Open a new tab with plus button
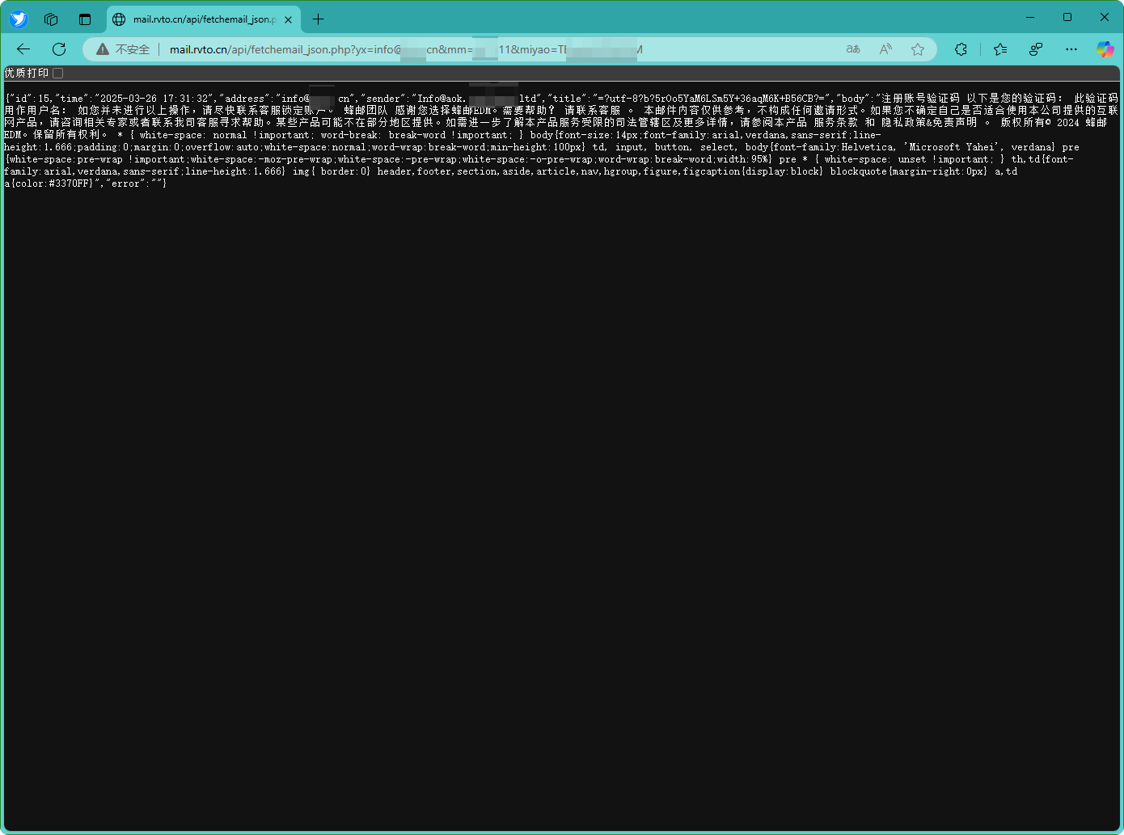1124x835 pixels. (319, 19)
